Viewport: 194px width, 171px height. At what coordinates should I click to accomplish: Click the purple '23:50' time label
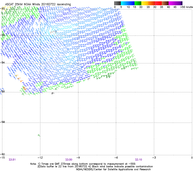tap(69, 160)
